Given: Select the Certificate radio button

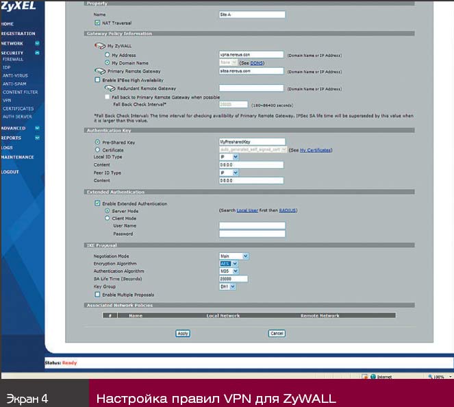Looking at the screenshot, I should coord(97,149).
